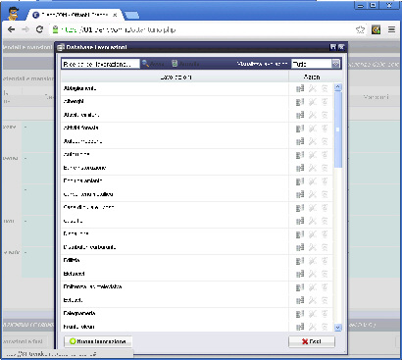This screenshot has height=360, width=402.
Task: Click the Cerca search button
Action: [x=153, y=64]
